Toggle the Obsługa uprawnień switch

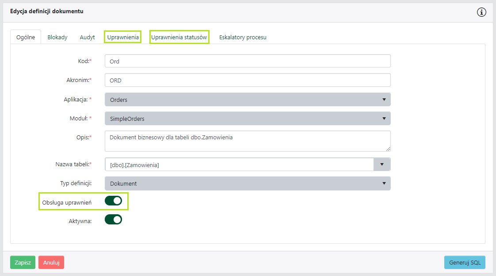pos(113,201)
